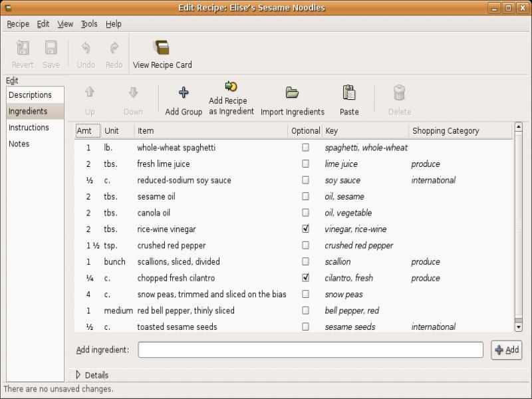Toggle Optional for crushed red pepper

pos(305,245)
